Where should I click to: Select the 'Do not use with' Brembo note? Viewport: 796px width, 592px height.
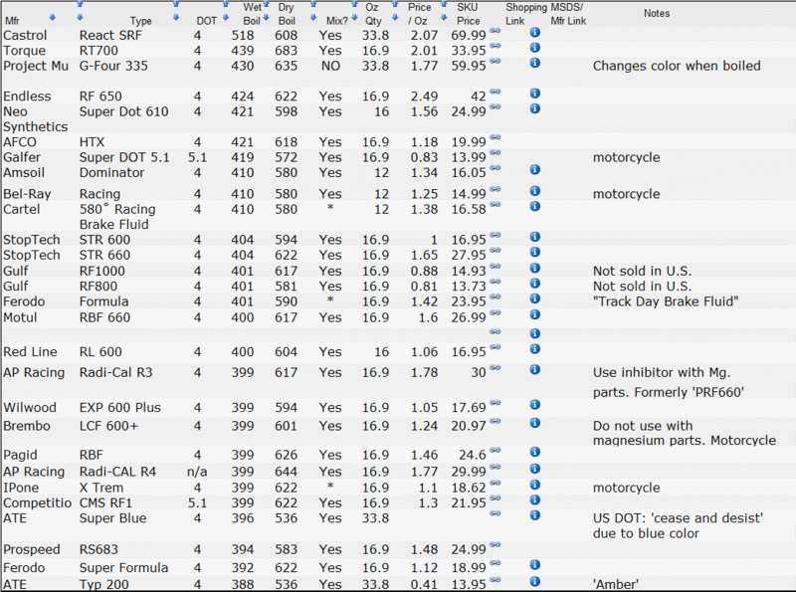(643, 426)
